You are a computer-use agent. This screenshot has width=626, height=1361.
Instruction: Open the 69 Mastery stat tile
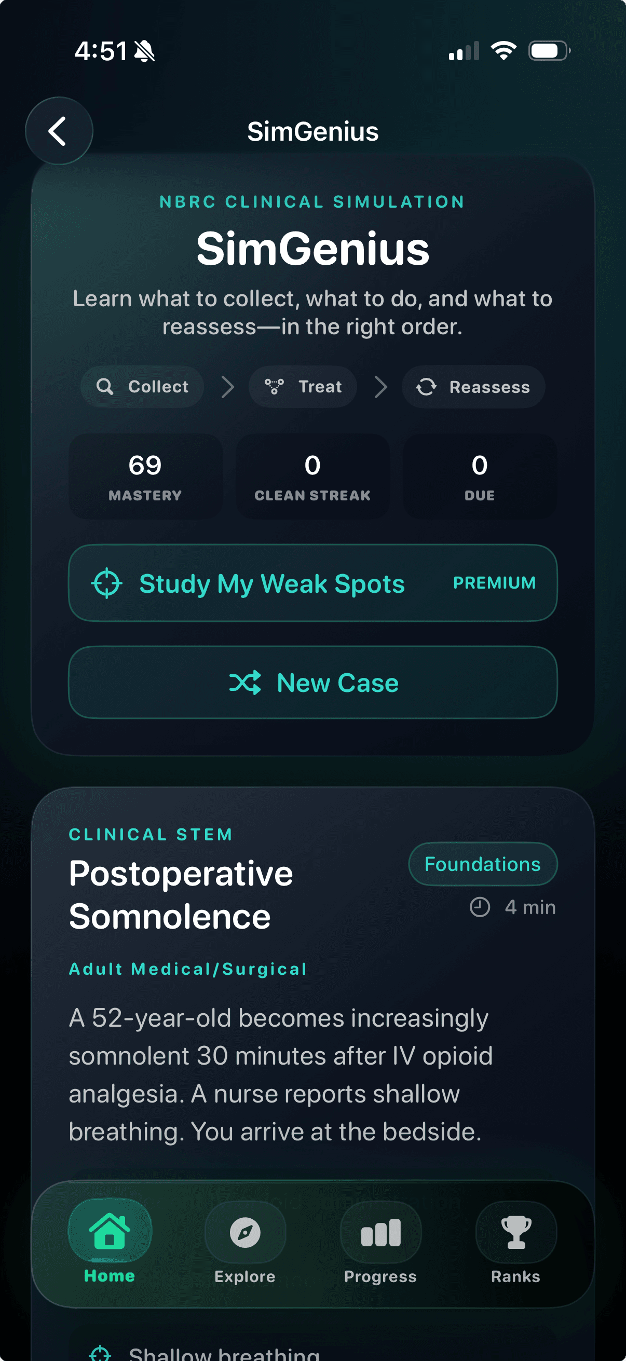145,477
